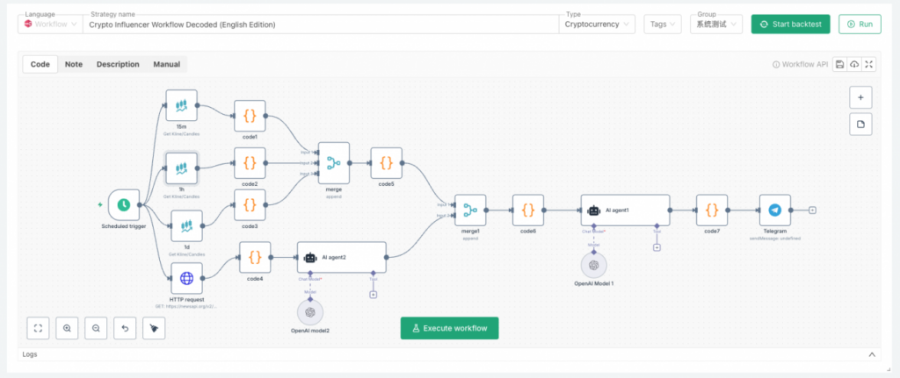Select the code5 node
Screen dimensions: 900x378
[x=387, y=162]
